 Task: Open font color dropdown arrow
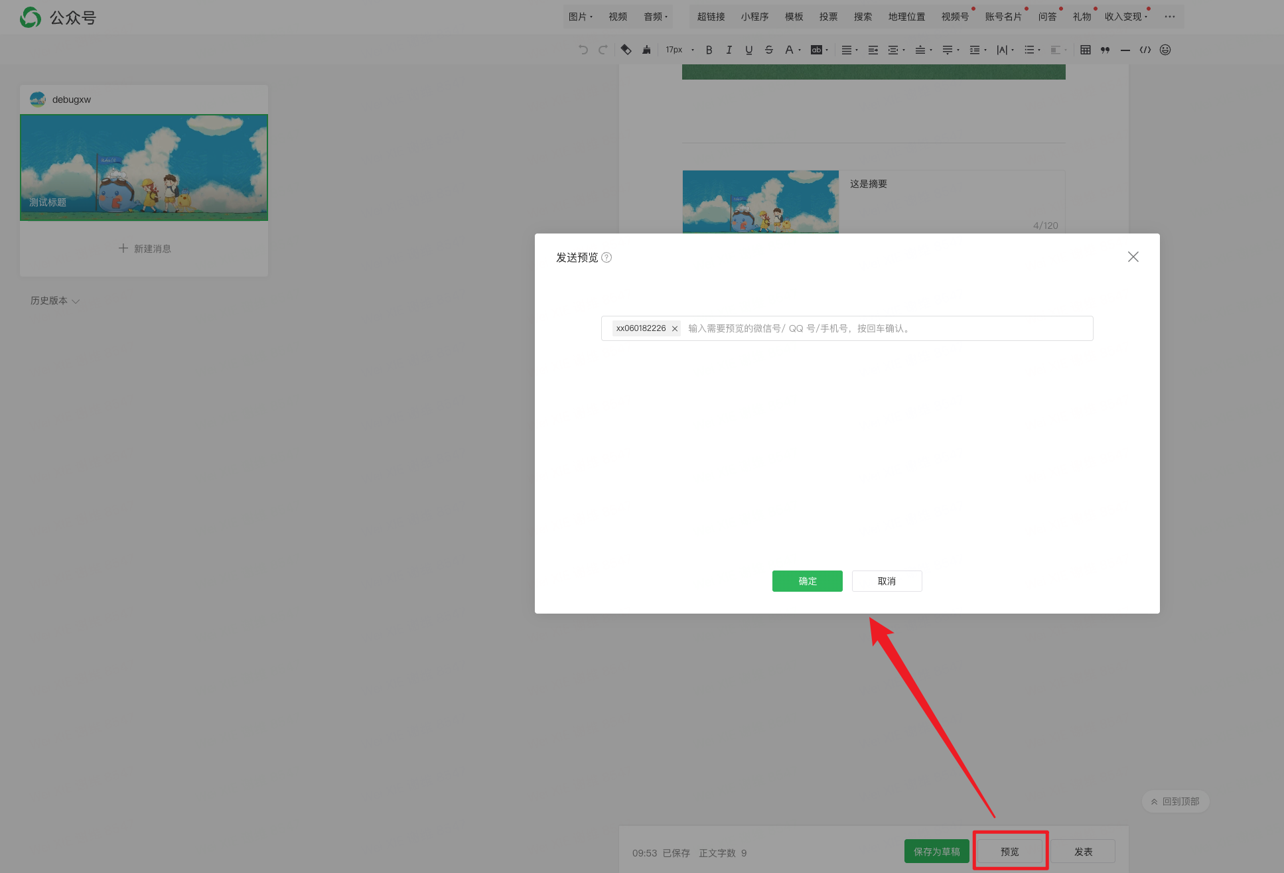800,50
